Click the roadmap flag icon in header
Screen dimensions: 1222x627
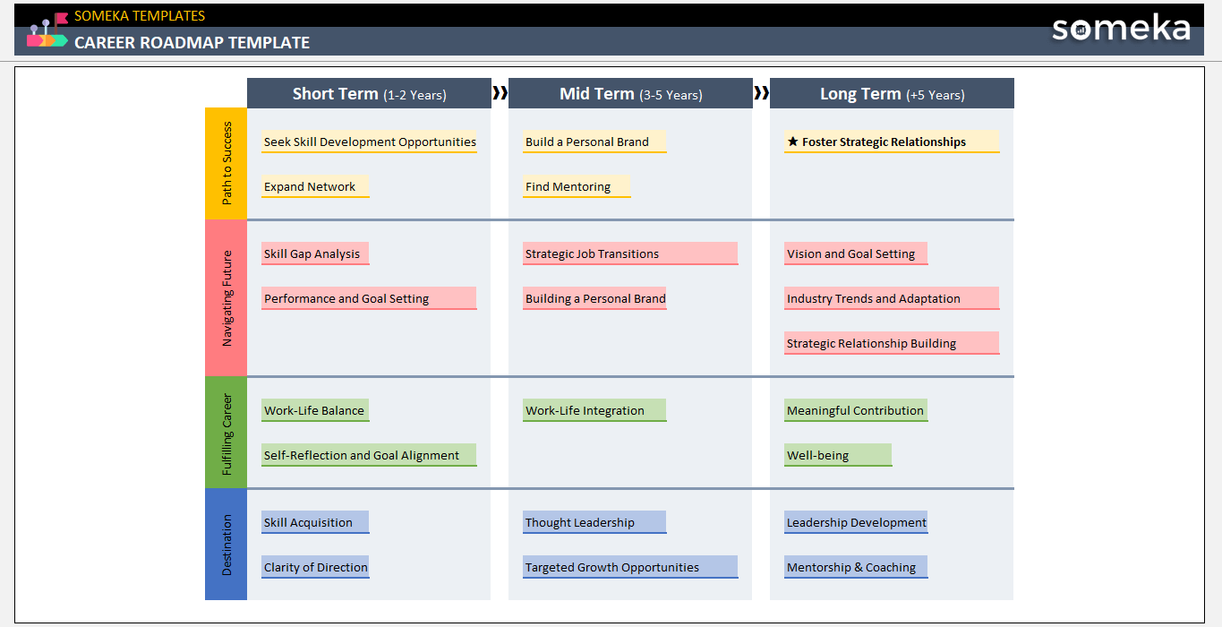(x=47, y=30)
